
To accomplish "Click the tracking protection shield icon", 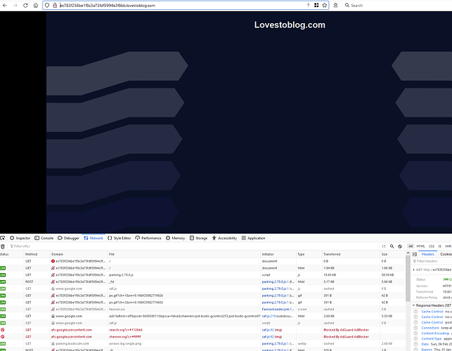I will tap(47, 5).
